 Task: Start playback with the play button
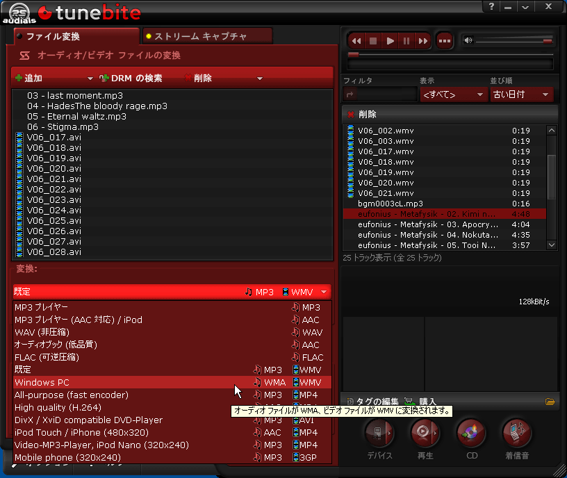(390, 41)
